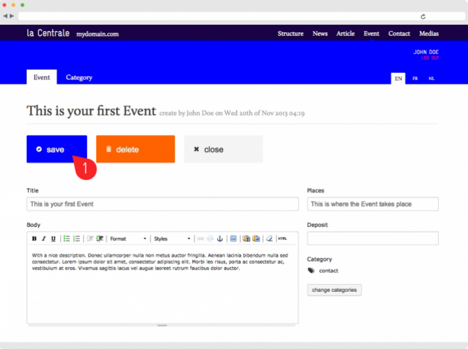Open the HTML source editor
This screenshot has height=349, width=468.
click(283, 239)
